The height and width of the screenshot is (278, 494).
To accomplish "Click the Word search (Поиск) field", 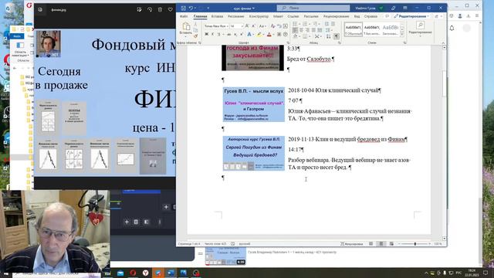I will click(313, 8).
